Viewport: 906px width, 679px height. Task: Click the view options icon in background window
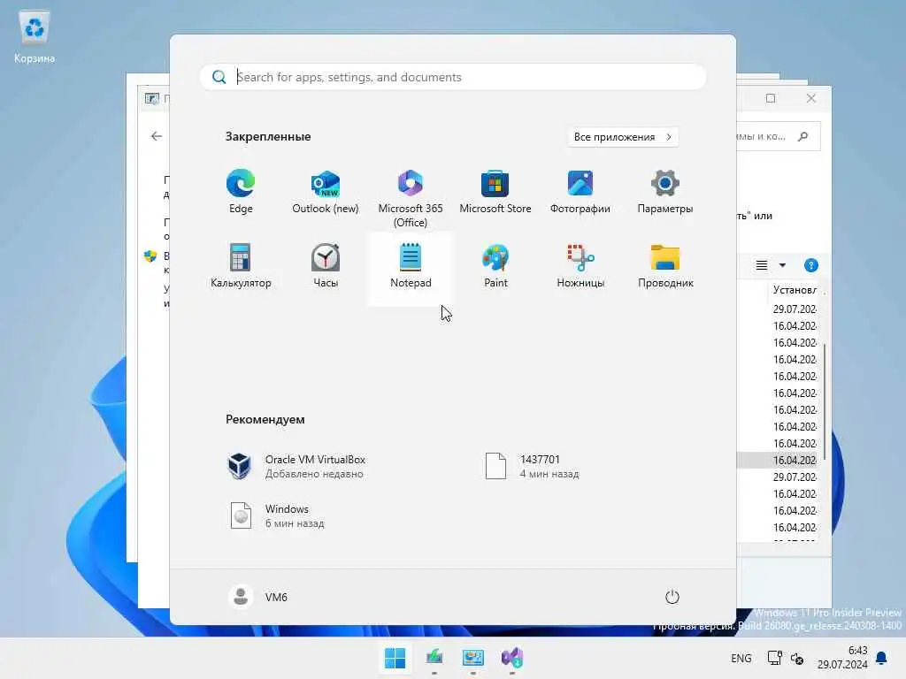point(762,265)
